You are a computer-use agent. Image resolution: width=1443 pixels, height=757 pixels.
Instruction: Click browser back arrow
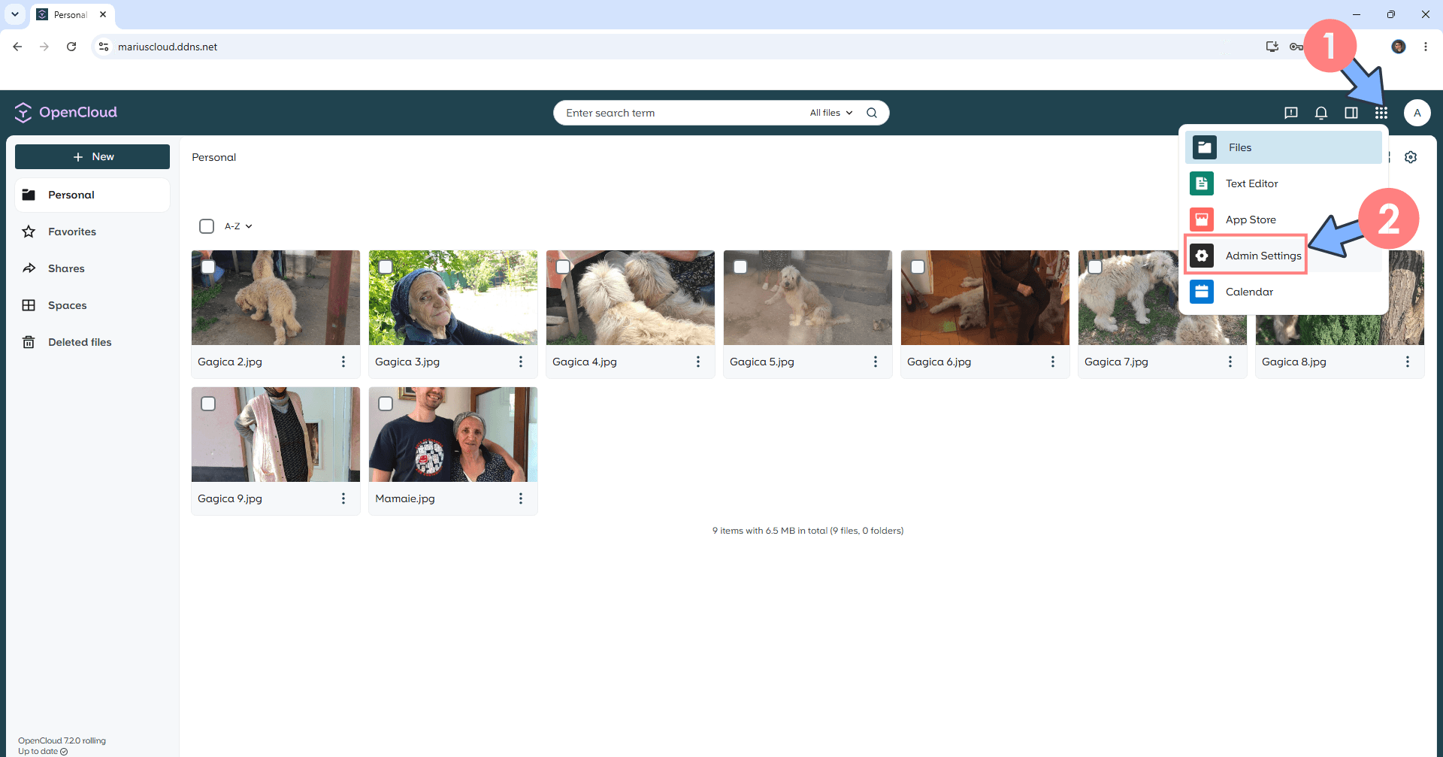[x=17, y=47]
